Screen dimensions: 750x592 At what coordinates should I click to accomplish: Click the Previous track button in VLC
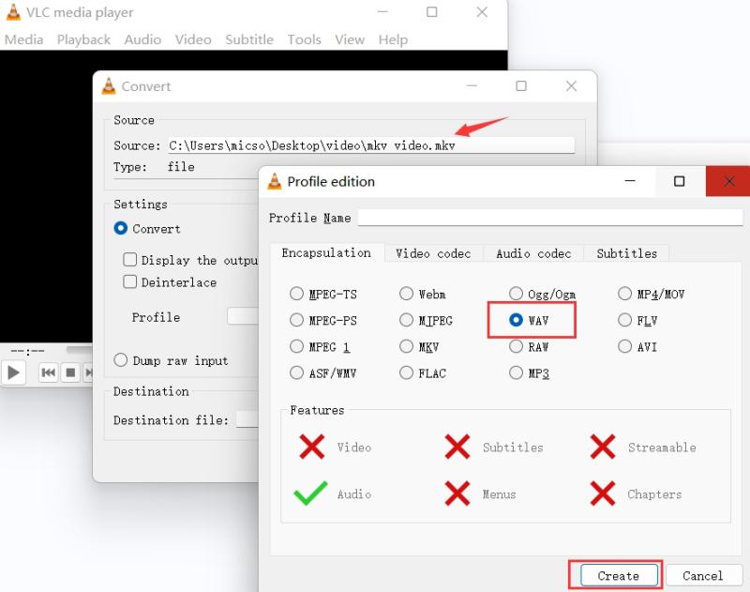click(49, 372)
